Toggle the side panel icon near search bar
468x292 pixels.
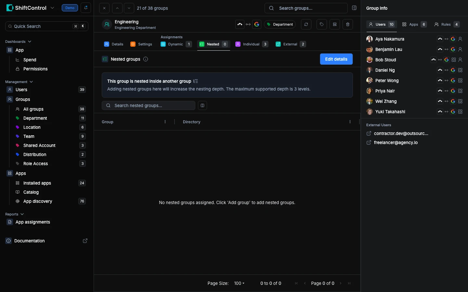coord(355,8)
